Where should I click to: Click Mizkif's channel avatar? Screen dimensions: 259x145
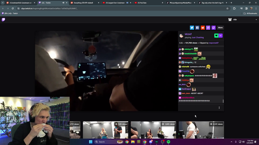click(x=181, y=36)
